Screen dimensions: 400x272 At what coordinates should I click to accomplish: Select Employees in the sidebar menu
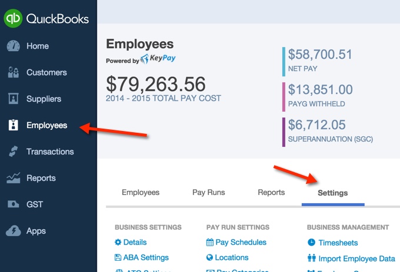coord(47,125)
